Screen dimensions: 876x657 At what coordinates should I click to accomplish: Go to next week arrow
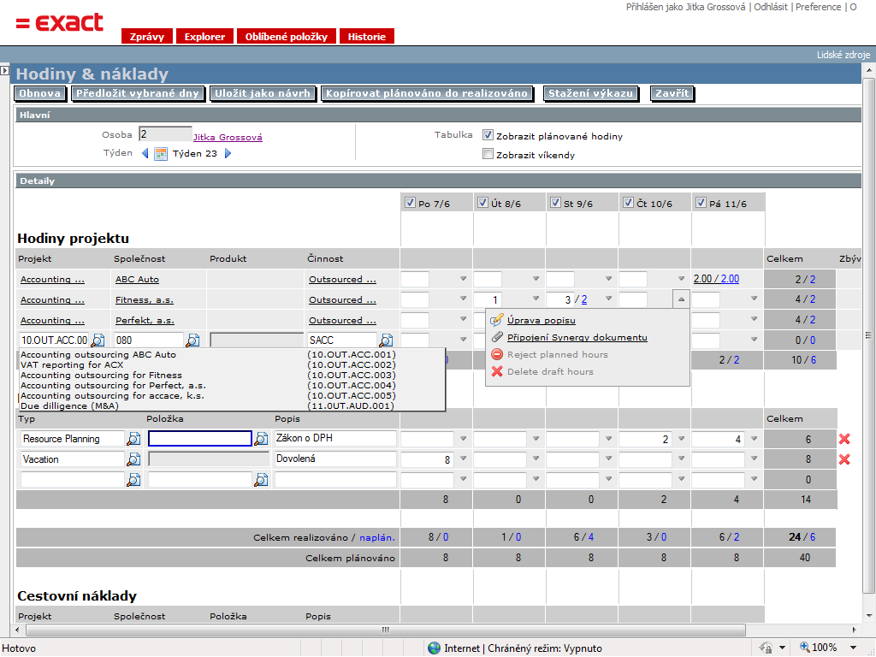point(228,153)
